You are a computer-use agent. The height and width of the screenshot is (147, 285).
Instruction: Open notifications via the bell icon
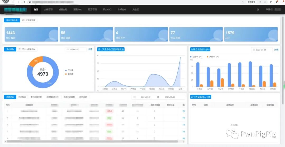tap(258, 9)
